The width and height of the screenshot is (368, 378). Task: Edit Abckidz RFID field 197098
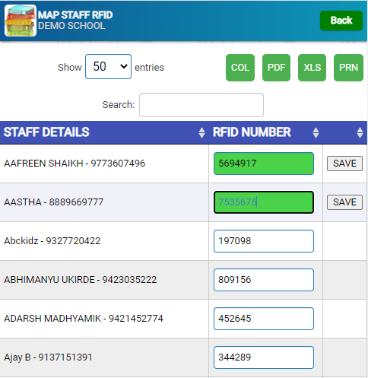(x=264, y=241)
